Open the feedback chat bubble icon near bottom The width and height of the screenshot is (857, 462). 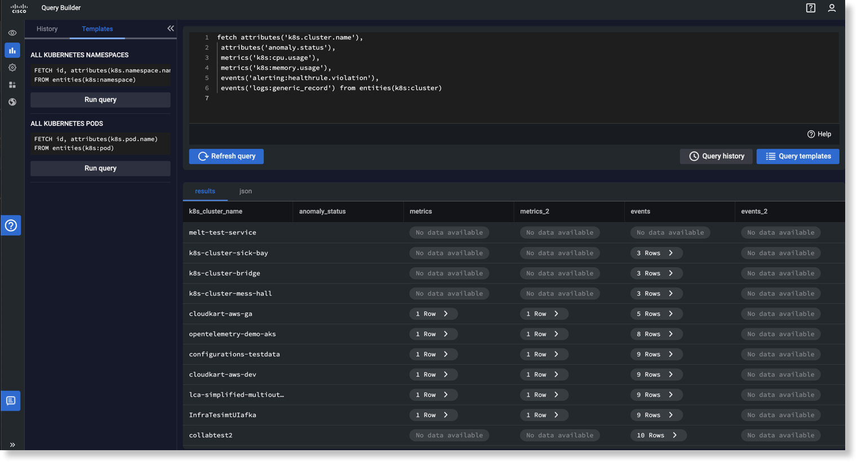click(x=12, y=401)
